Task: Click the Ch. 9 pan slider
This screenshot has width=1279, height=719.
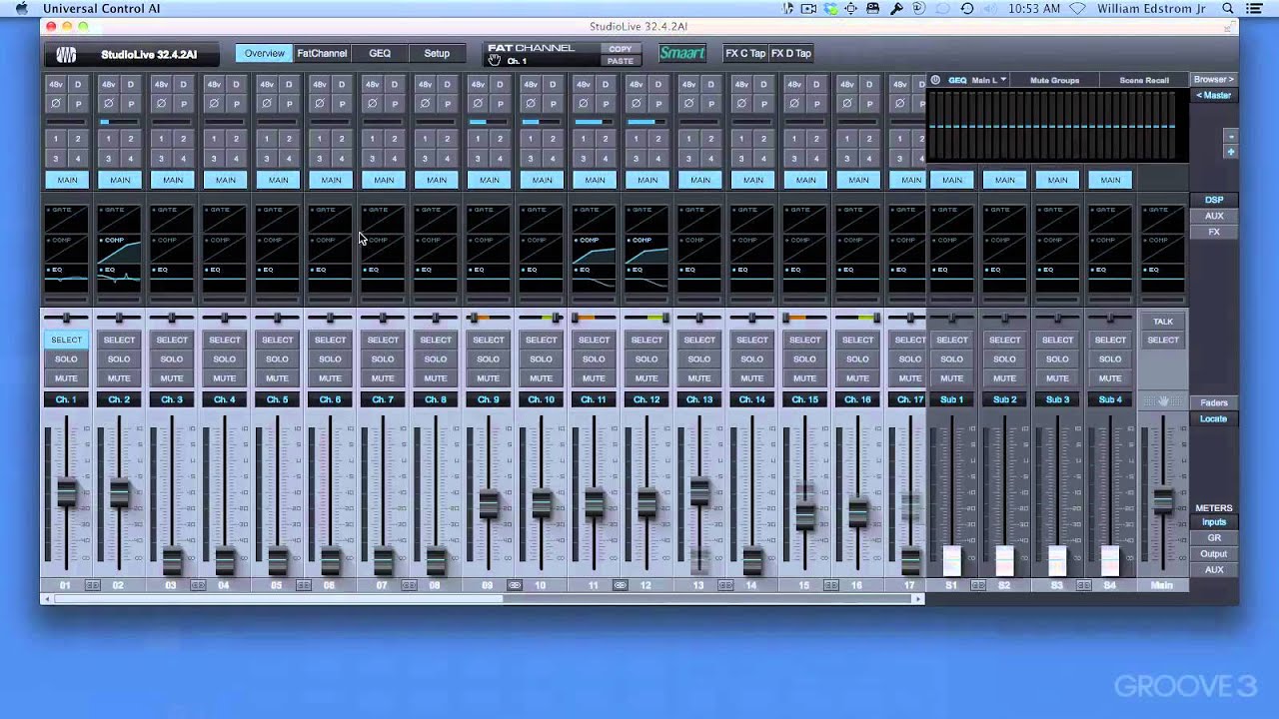Action: [x=489, y=318]
